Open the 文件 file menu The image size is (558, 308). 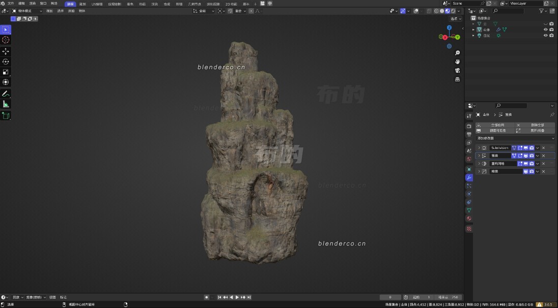(x=11, y=3)
